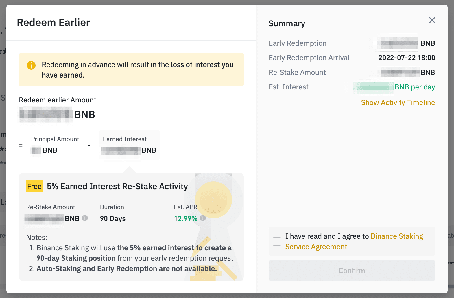Click the 90 Days duration value
Viewport: 454px width, 298px height.
pos(113,218)
